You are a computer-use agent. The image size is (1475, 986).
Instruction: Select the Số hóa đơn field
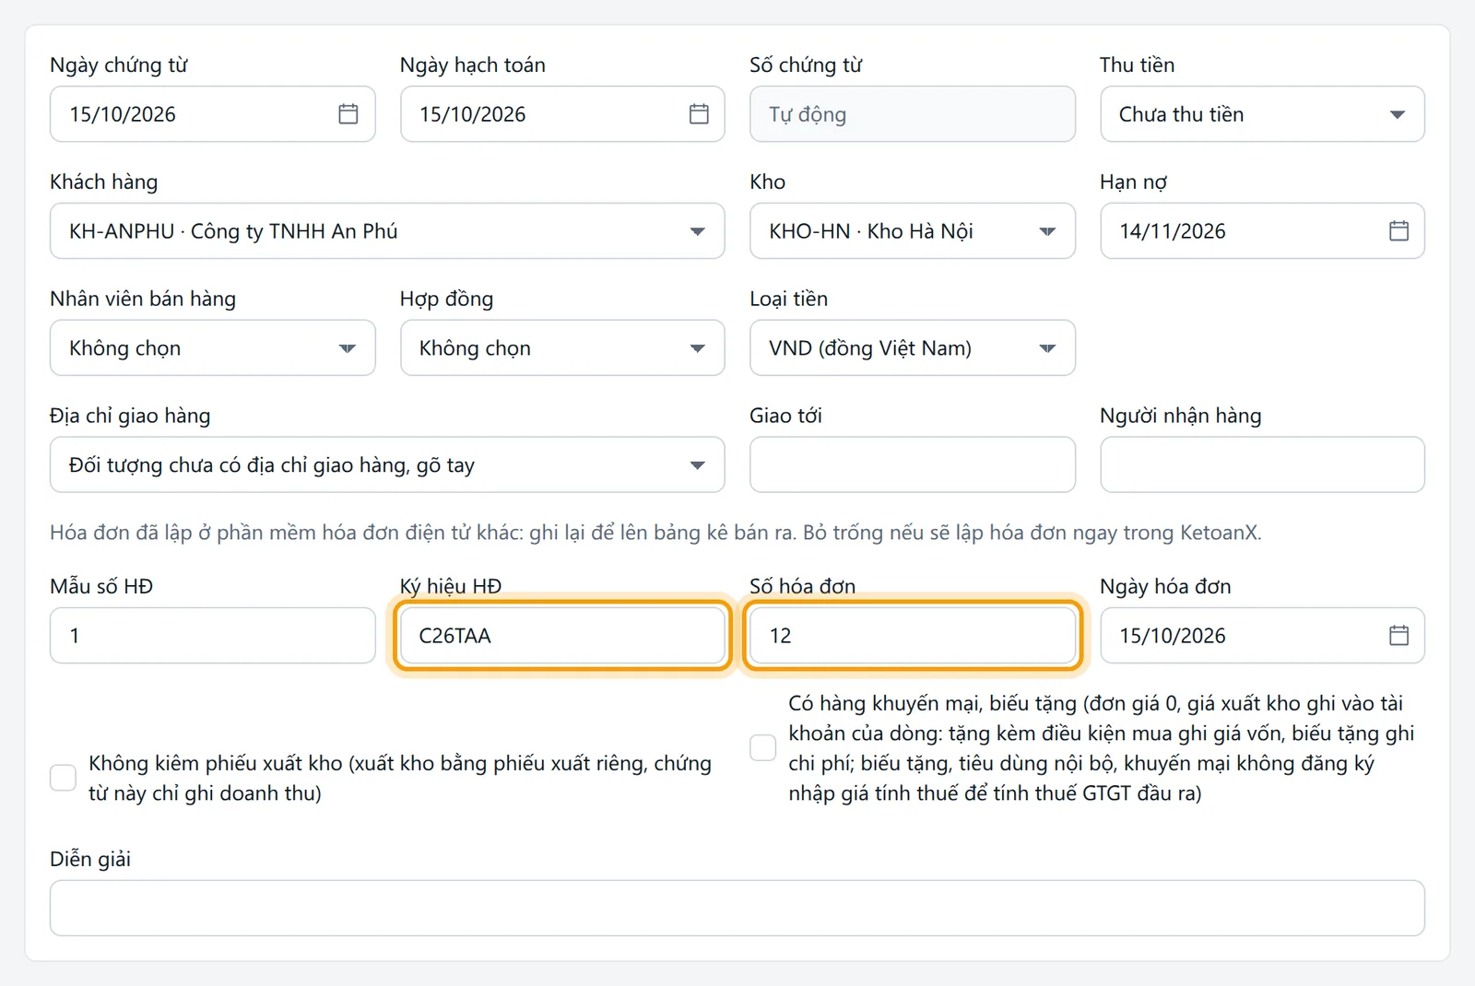pos(912,635)
